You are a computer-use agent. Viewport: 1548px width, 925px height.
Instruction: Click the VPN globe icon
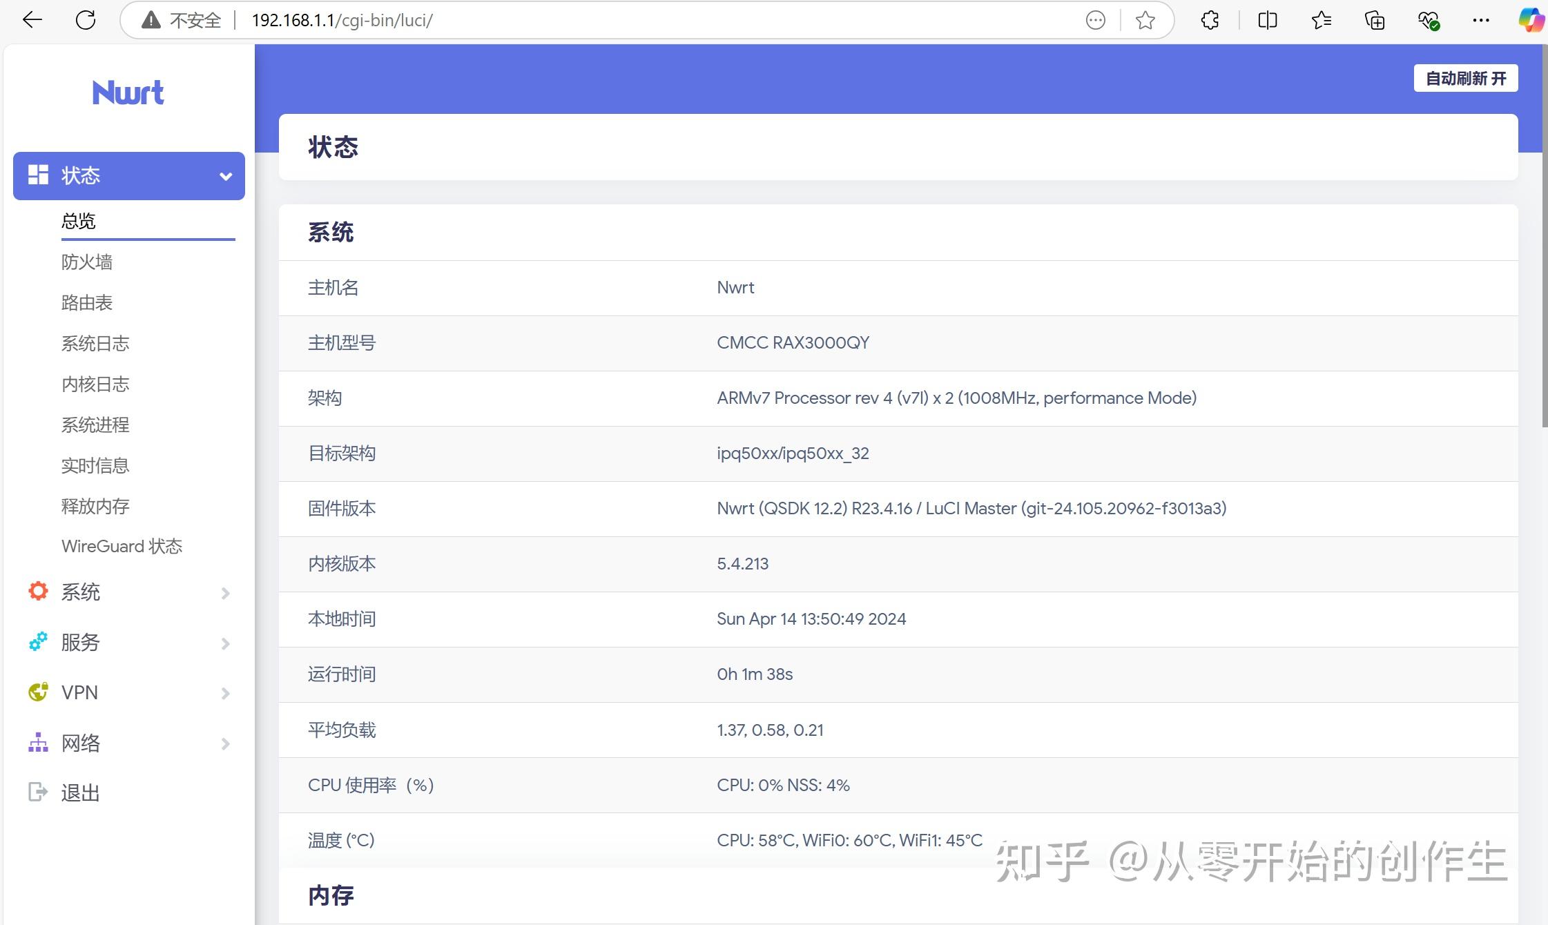(37, 692)
